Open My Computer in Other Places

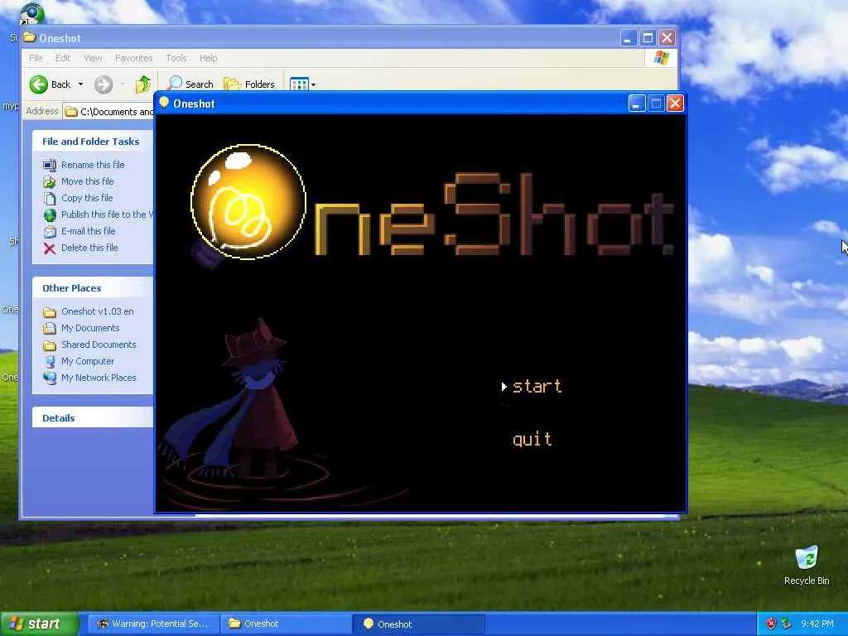tap(87, 361)
